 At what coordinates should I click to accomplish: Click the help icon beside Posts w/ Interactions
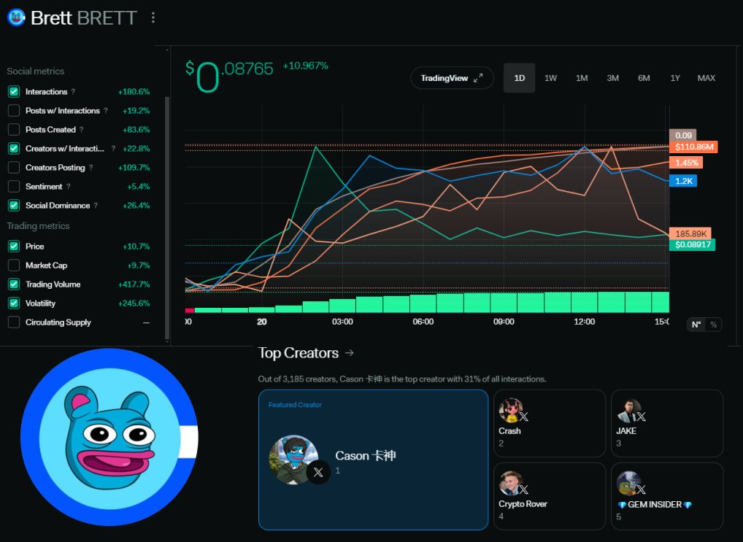[x=106, y=111]
